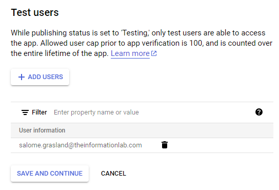279x190 pixels.
Task: Click the word 'Testing' in the description
Action: (135, 33)
